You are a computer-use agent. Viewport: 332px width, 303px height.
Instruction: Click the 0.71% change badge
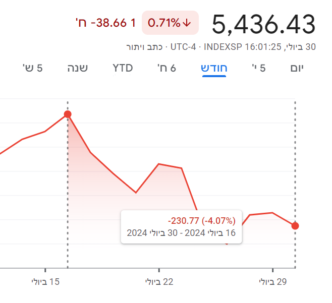170,23
